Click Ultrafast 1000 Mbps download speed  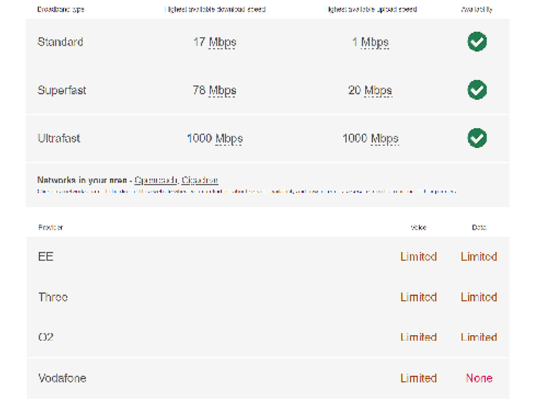click(x=215, y=139)
